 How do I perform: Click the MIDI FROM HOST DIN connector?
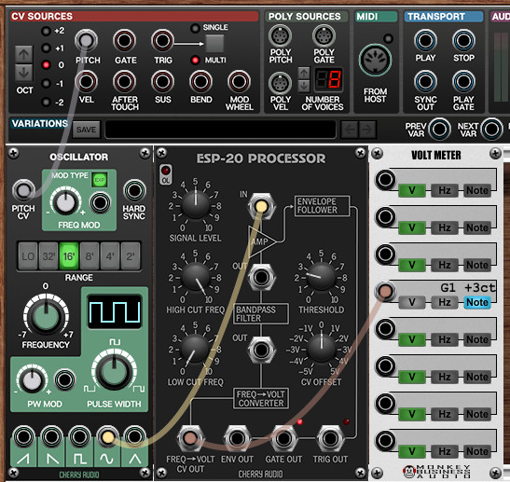pos(375,61)
